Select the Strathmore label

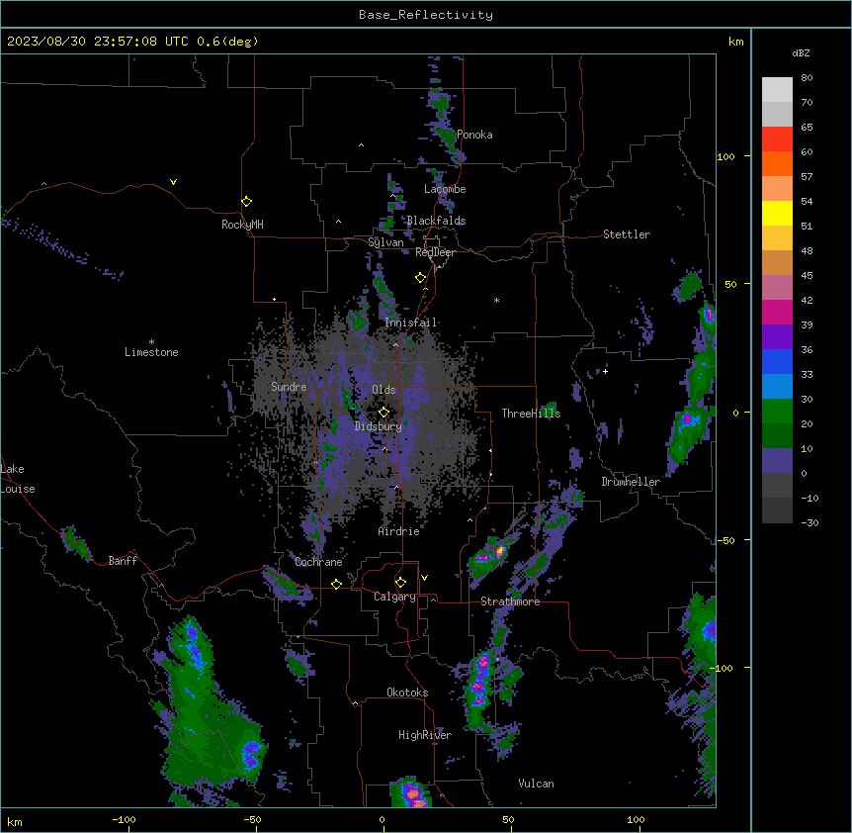pyautogui.click(x=510, y=602)
